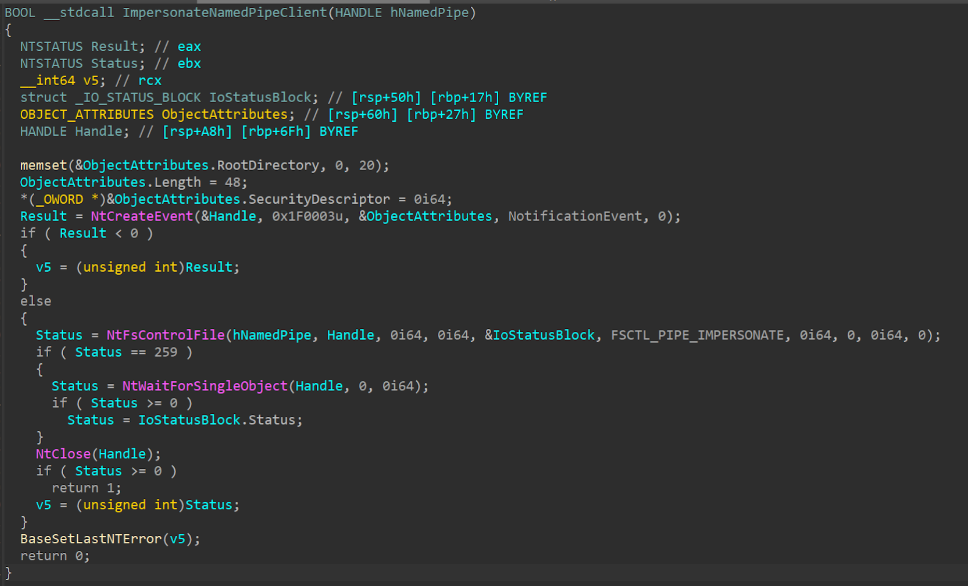Click the 'if ( Status >= 0 )' inside wait block
Screen dimensions: 968x586
pyautogui.click(x=122, y=403)
